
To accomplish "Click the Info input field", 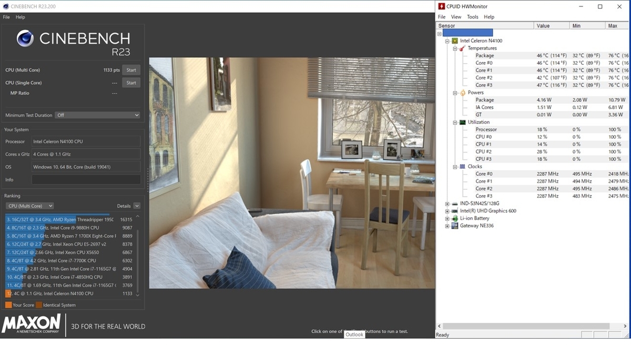I will pyautogui.click(x=86, y=180).
